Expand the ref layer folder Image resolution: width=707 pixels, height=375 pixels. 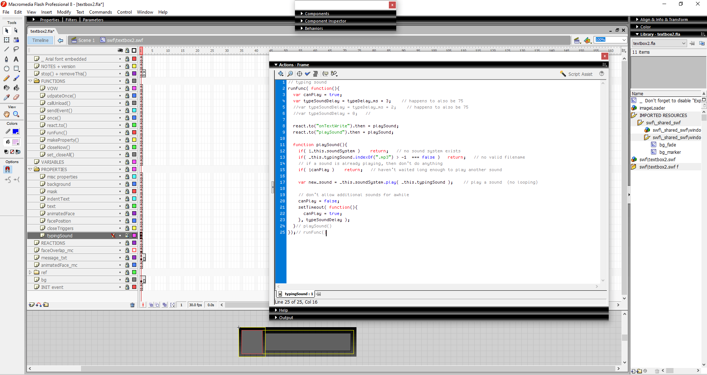pos(30,272)
